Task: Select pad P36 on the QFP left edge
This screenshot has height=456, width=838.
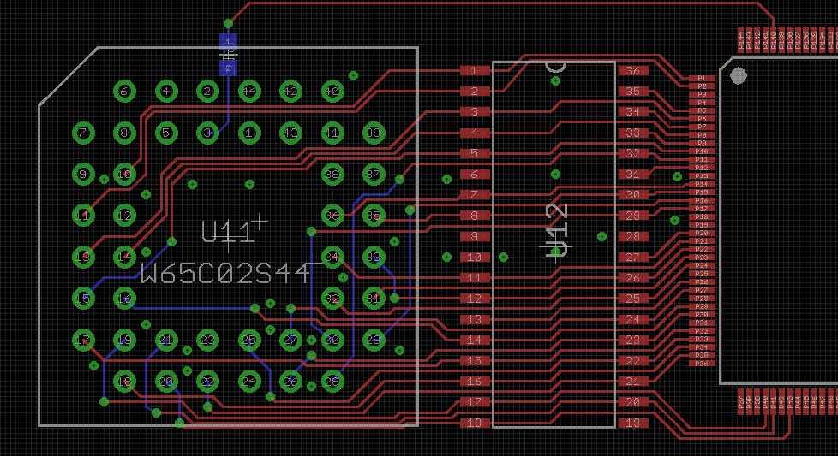Action: coord(702,364)
